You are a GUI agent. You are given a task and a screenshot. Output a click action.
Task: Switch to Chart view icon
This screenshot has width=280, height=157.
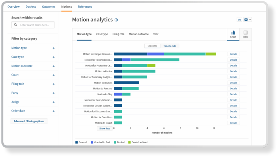click(233, 34)
